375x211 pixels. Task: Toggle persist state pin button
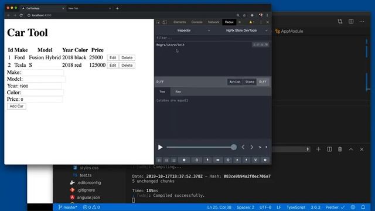[x=207, y=160]
